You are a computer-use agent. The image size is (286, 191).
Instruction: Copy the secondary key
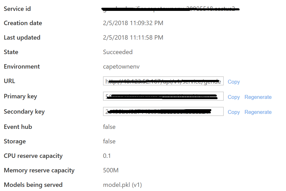point(234,112)
